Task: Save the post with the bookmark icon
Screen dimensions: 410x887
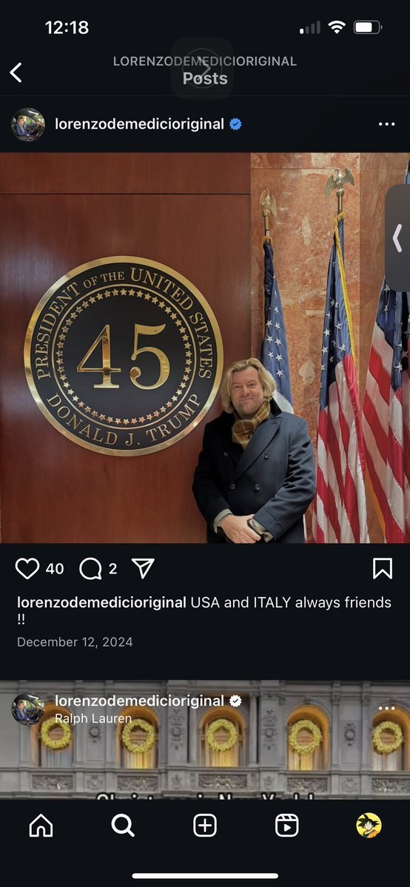Action: click(x=383, y=568)
